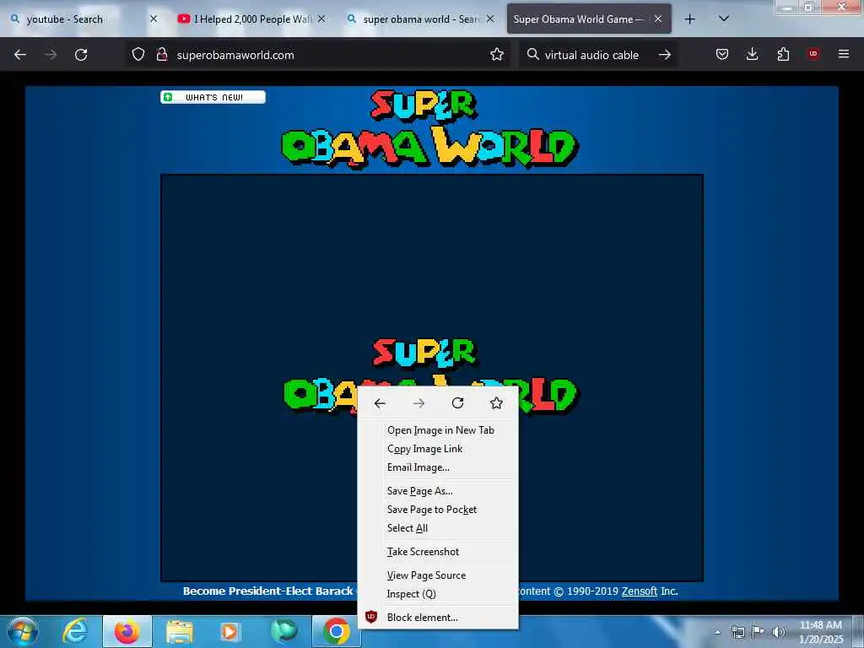Switch to the youtube - Search tab
This screenshot has width=864, height=648.
64,19
